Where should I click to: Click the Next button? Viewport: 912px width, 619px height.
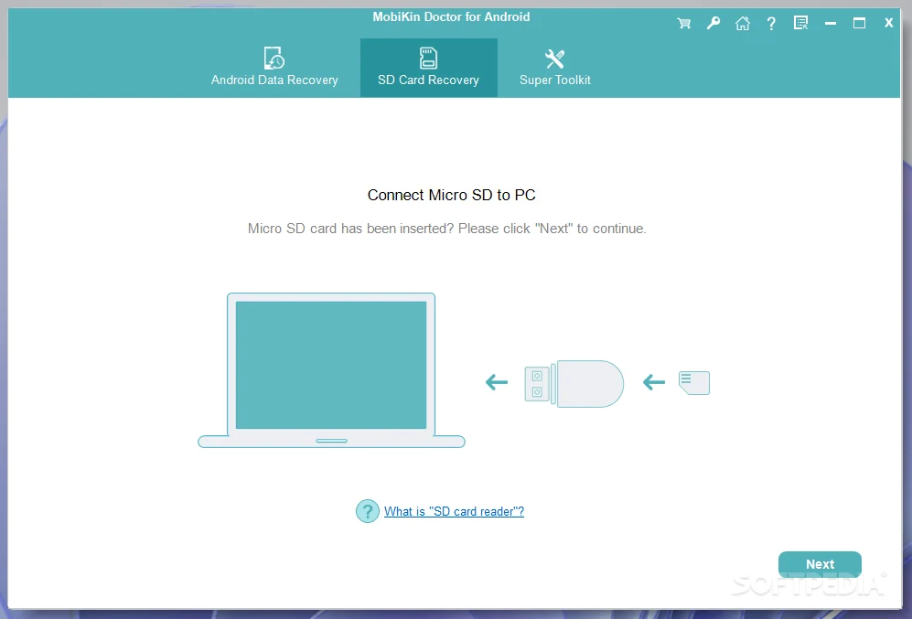pyautogui.click(x=819, y=564)
